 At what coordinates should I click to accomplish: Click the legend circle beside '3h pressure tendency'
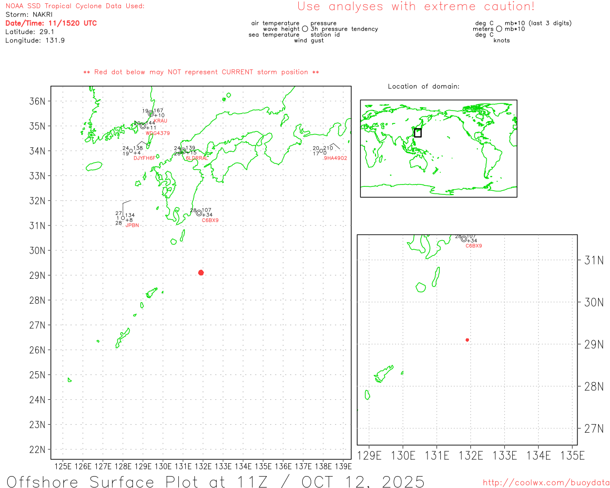coord(305,29)
